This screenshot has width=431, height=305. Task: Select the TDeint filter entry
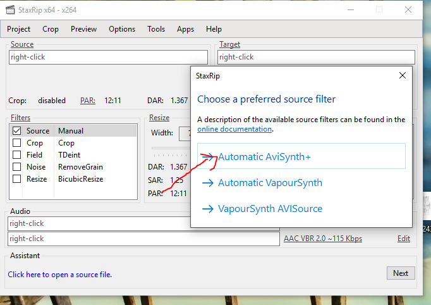[x=69, y=155]
